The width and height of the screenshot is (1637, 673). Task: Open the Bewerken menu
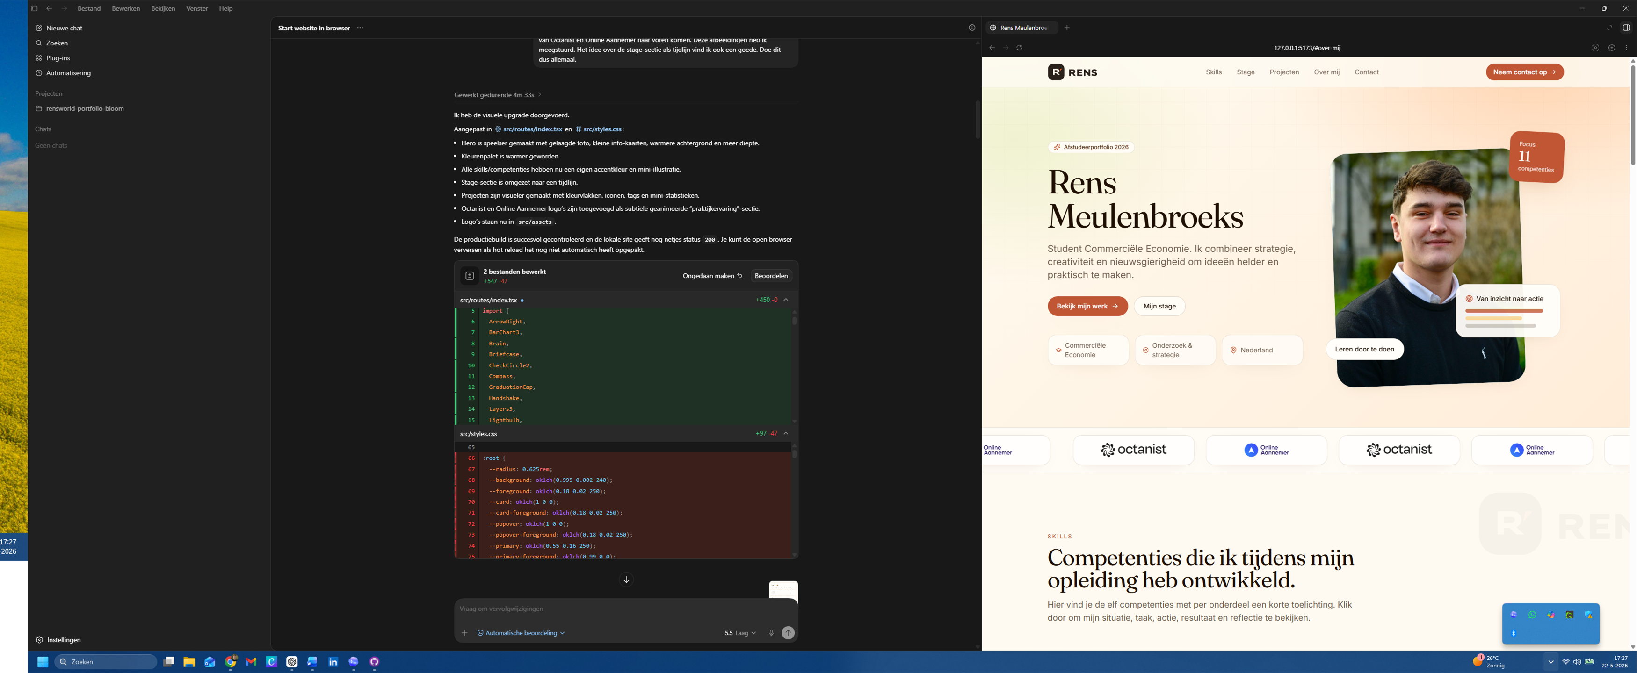pyautogui.click(x=126, y=8)
